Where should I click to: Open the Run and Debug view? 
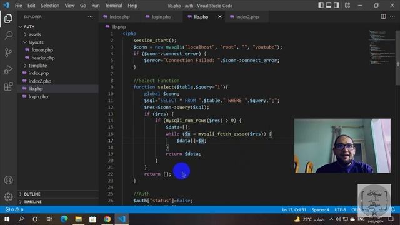(8, 69)
